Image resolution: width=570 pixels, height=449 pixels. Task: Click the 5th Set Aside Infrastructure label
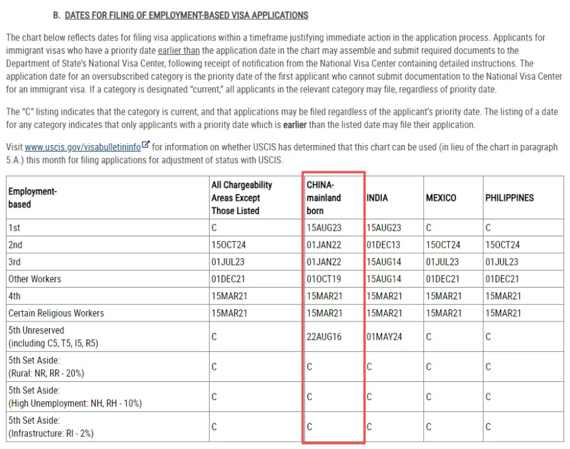click(x=51, y=427)
